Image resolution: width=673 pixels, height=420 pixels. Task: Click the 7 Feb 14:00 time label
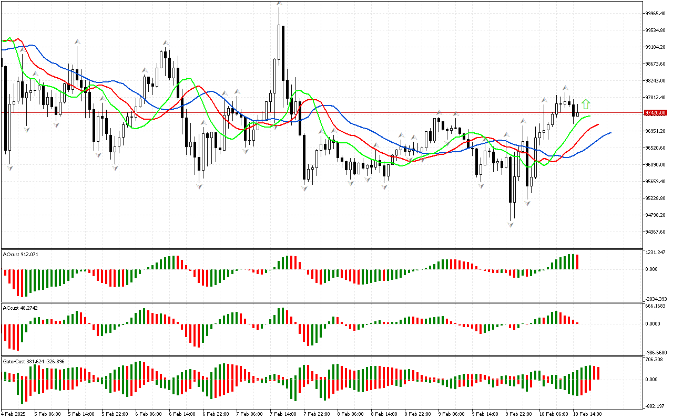coord(283,414)
